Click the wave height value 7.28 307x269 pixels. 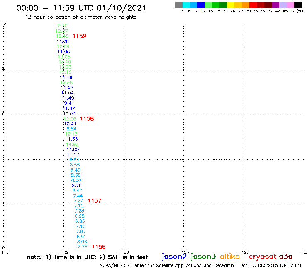(79, 211)
